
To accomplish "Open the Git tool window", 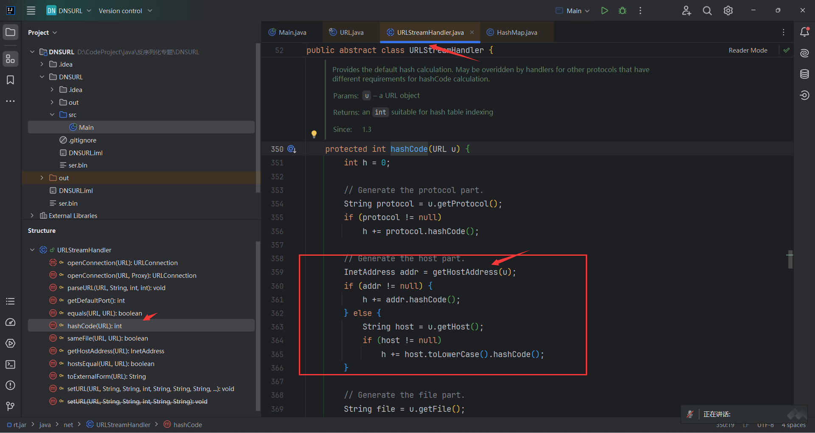I will [x=11, y=406].
